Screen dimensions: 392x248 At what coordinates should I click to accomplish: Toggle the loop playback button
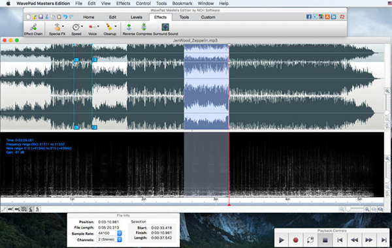click(310, 240)
